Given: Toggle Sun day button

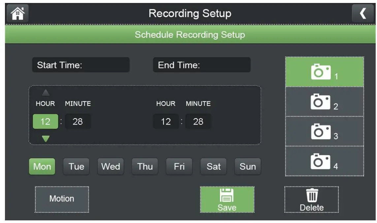Looking at the screenshot, I should tap(248, 167).
